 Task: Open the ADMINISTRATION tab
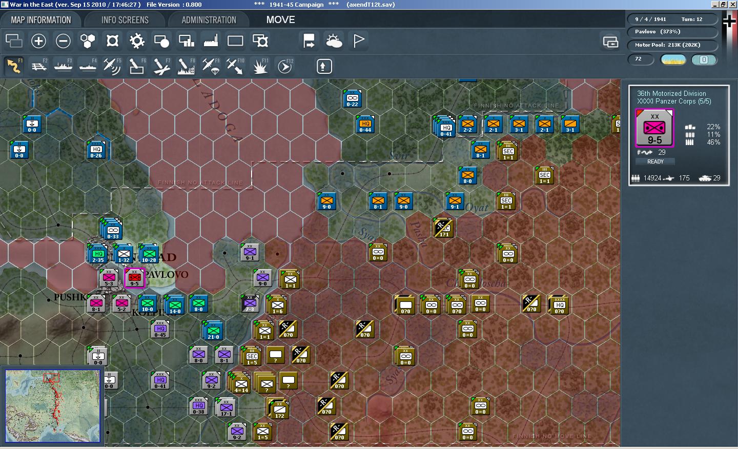click(x=209, y=20)
